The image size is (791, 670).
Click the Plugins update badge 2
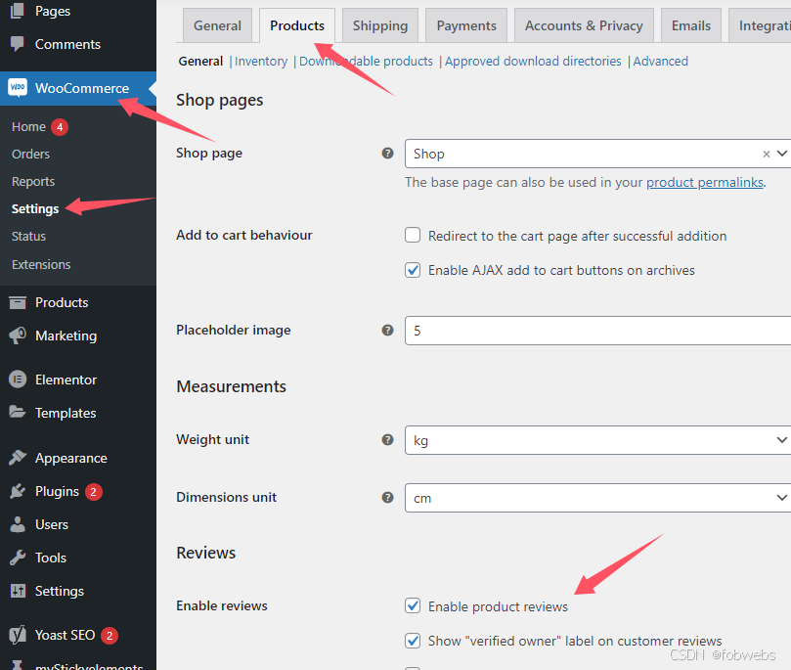pos(93,491)
